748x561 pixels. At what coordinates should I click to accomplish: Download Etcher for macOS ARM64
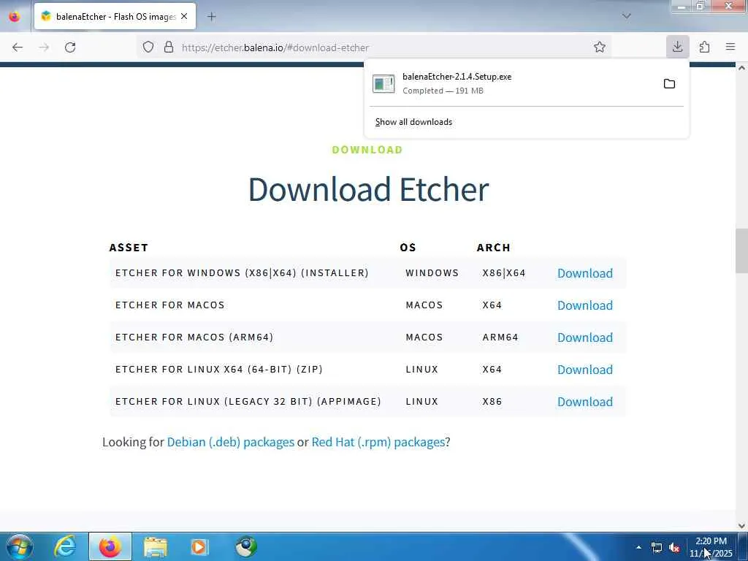tap(585, 337)
